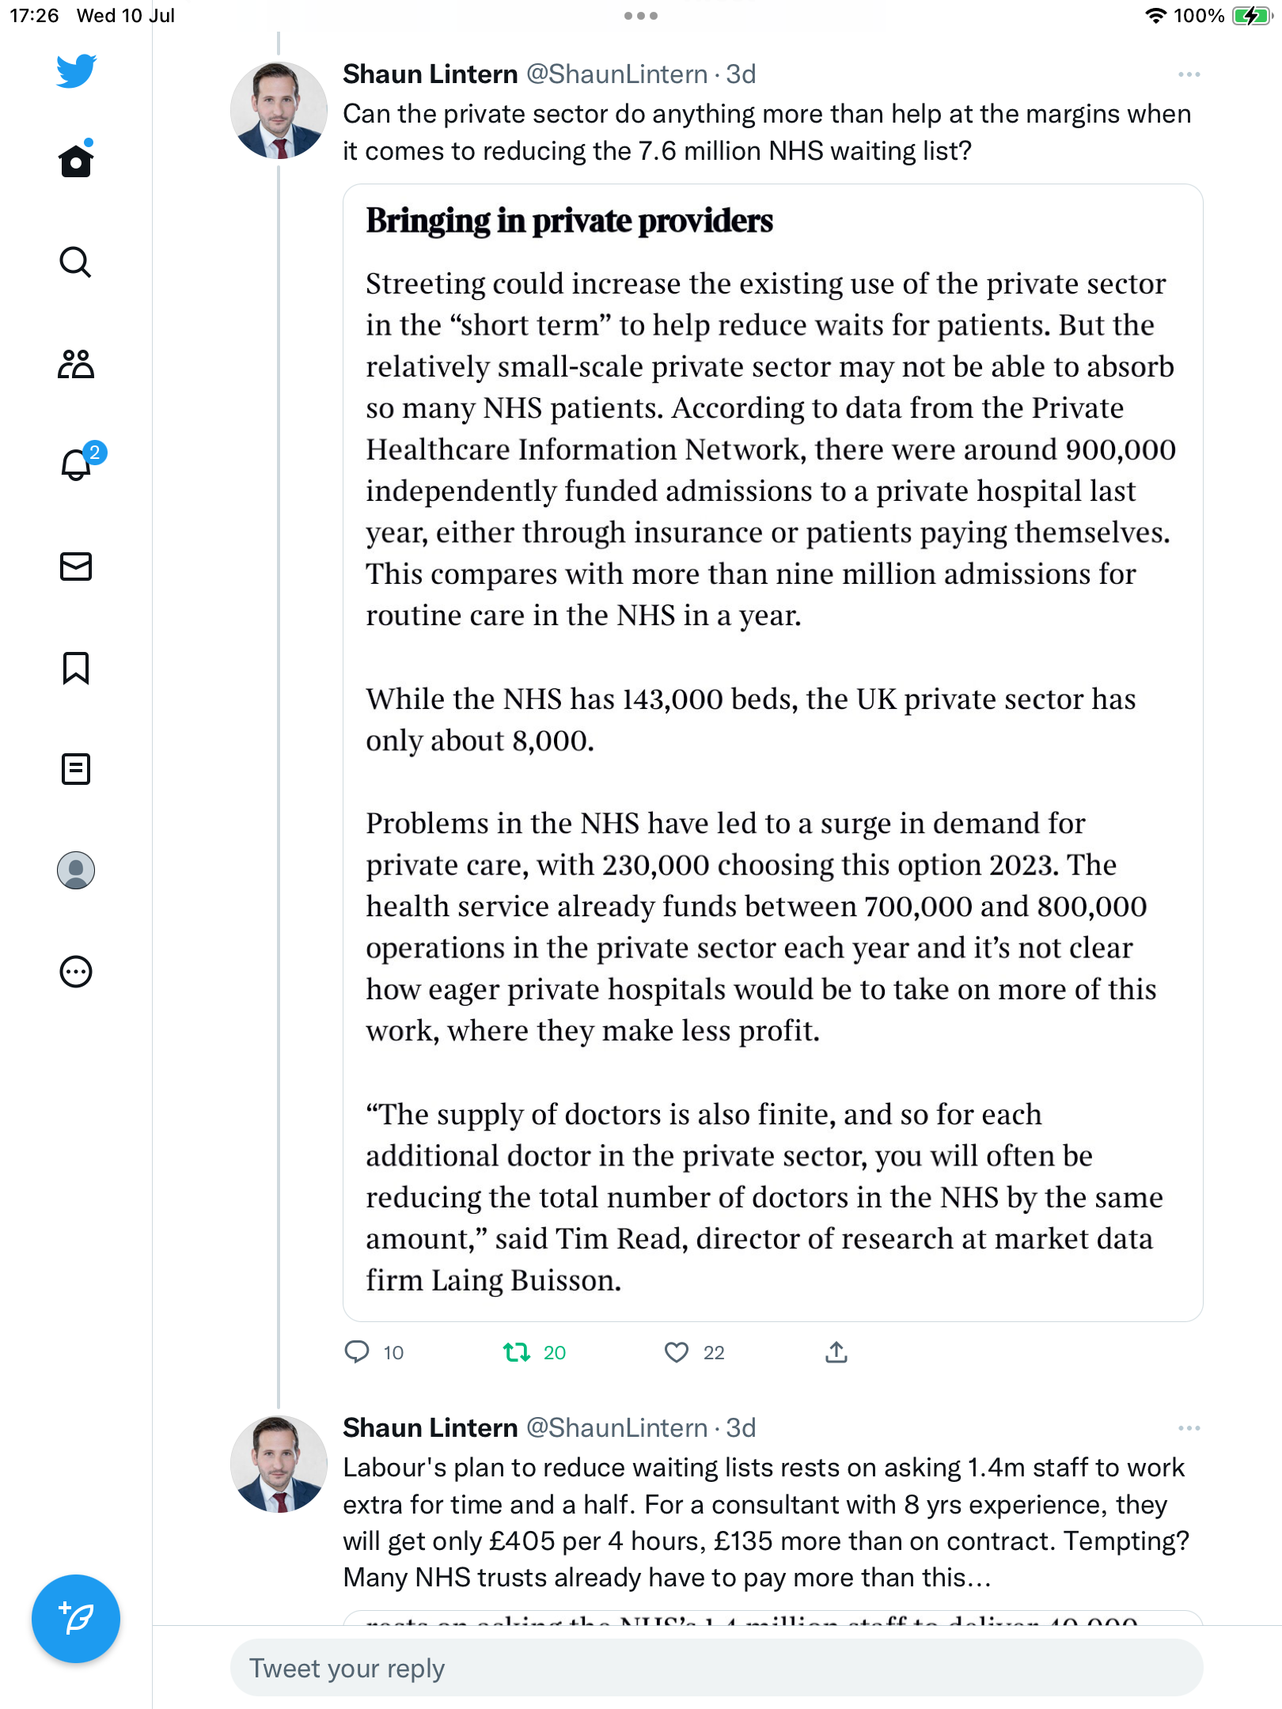
Task: Click the Twitter bird logo
Action: pyautogui.click(x=76, y=71)
